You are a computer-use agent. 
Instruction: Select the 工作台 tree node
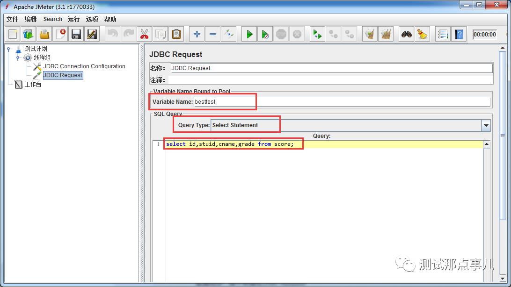pos(33,84)
